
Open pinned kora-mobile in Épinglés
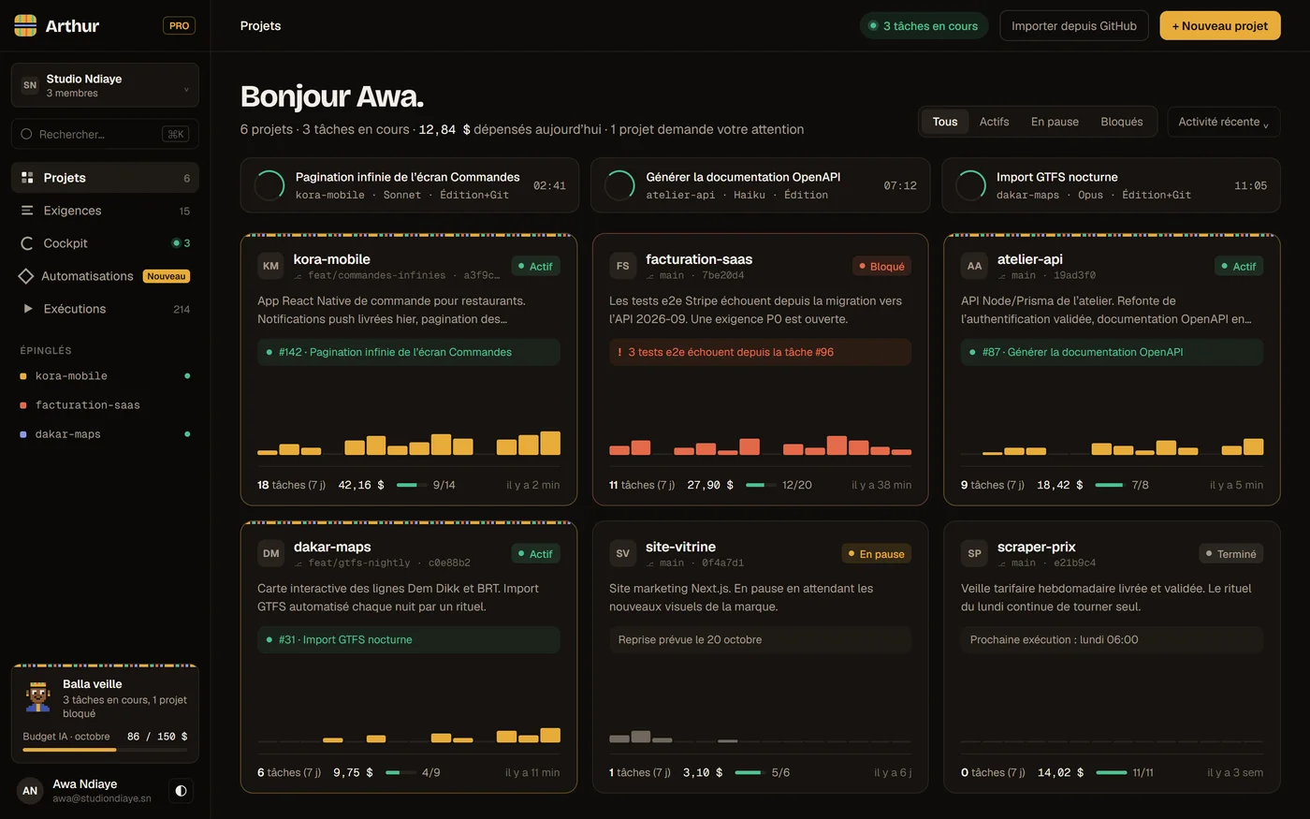(x=105, y=376)
